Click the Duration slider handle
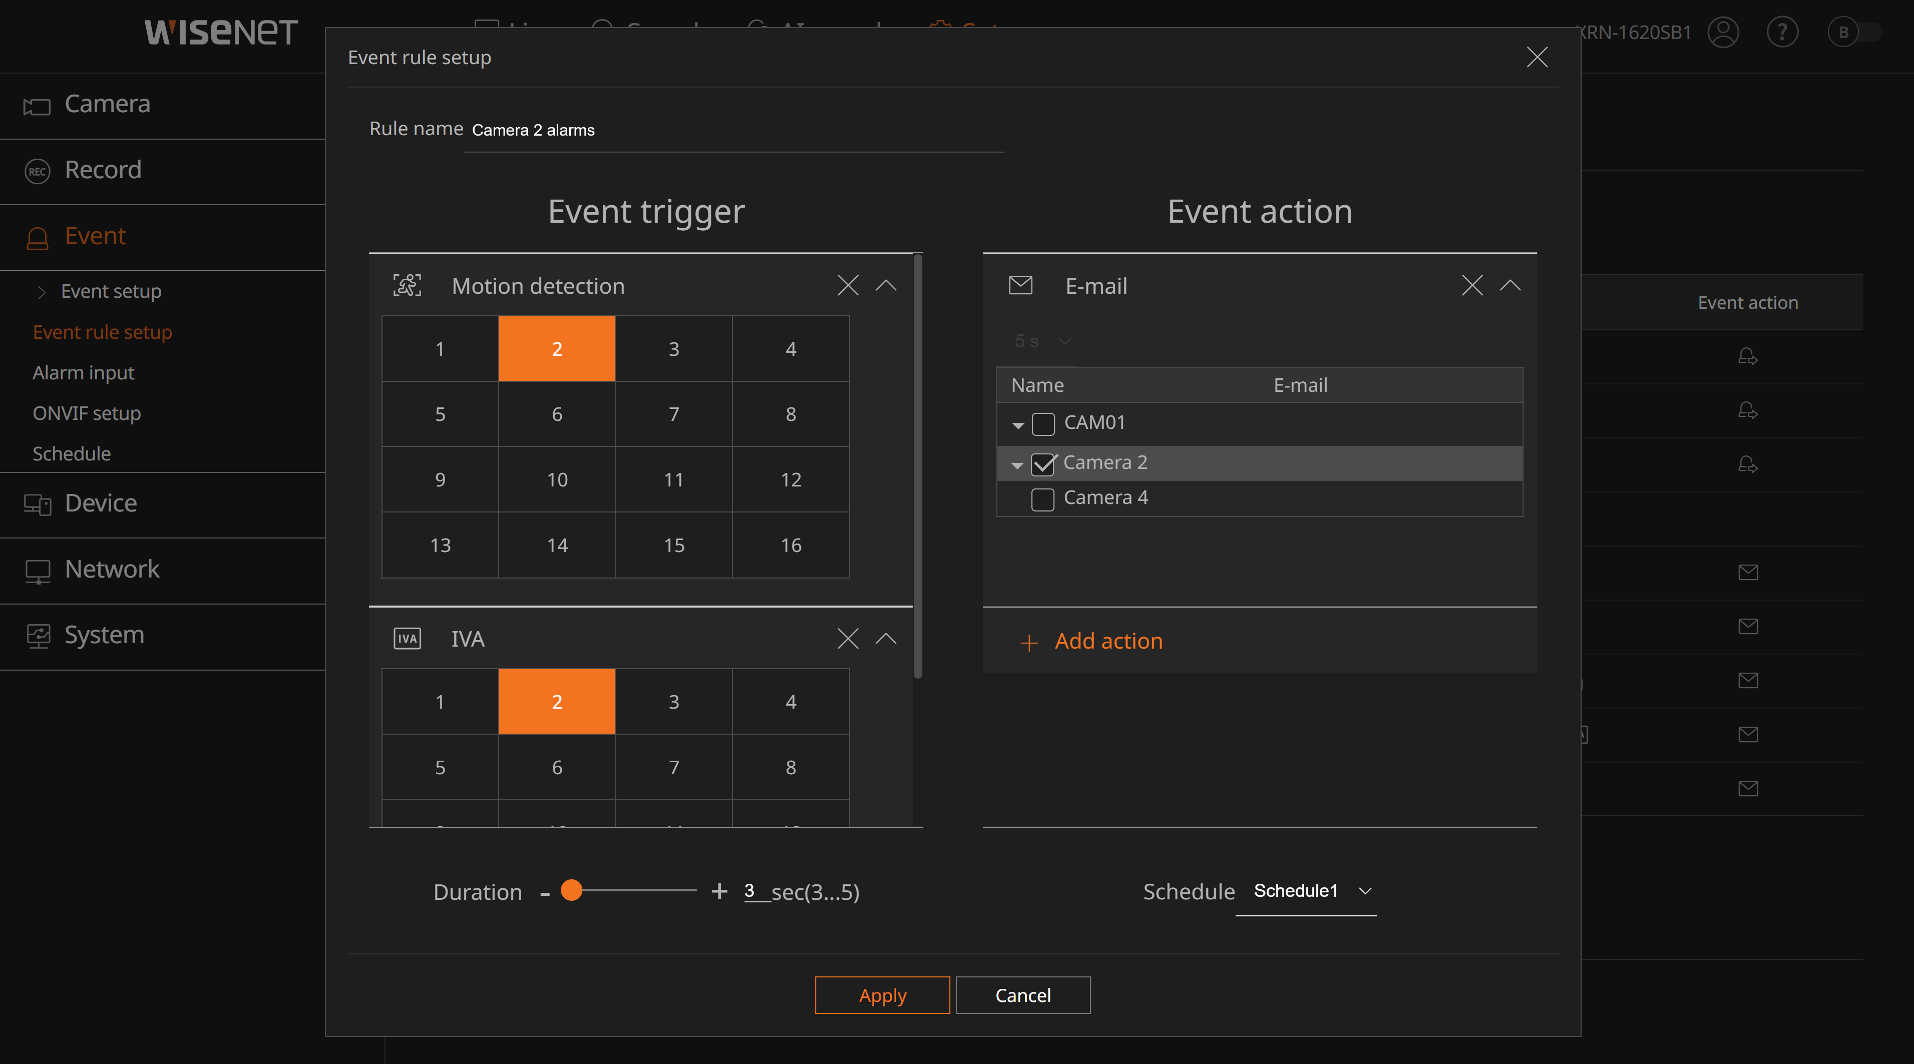 point(571,890)
